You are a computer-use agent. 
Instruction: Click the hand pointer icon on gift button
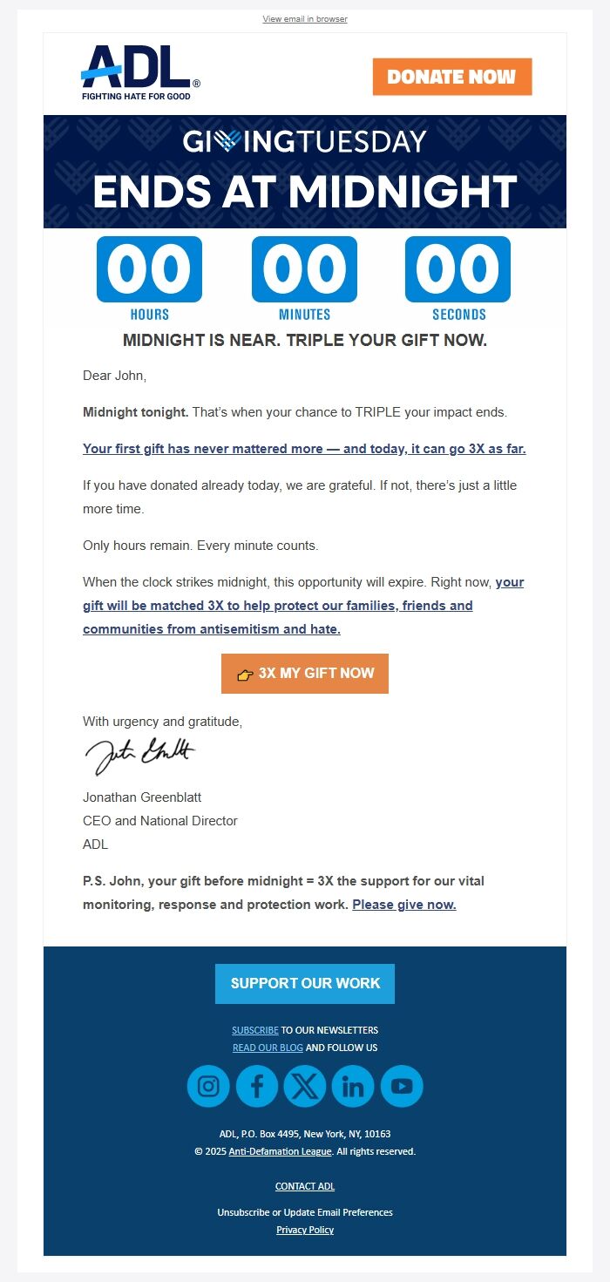tap(245, 673)
